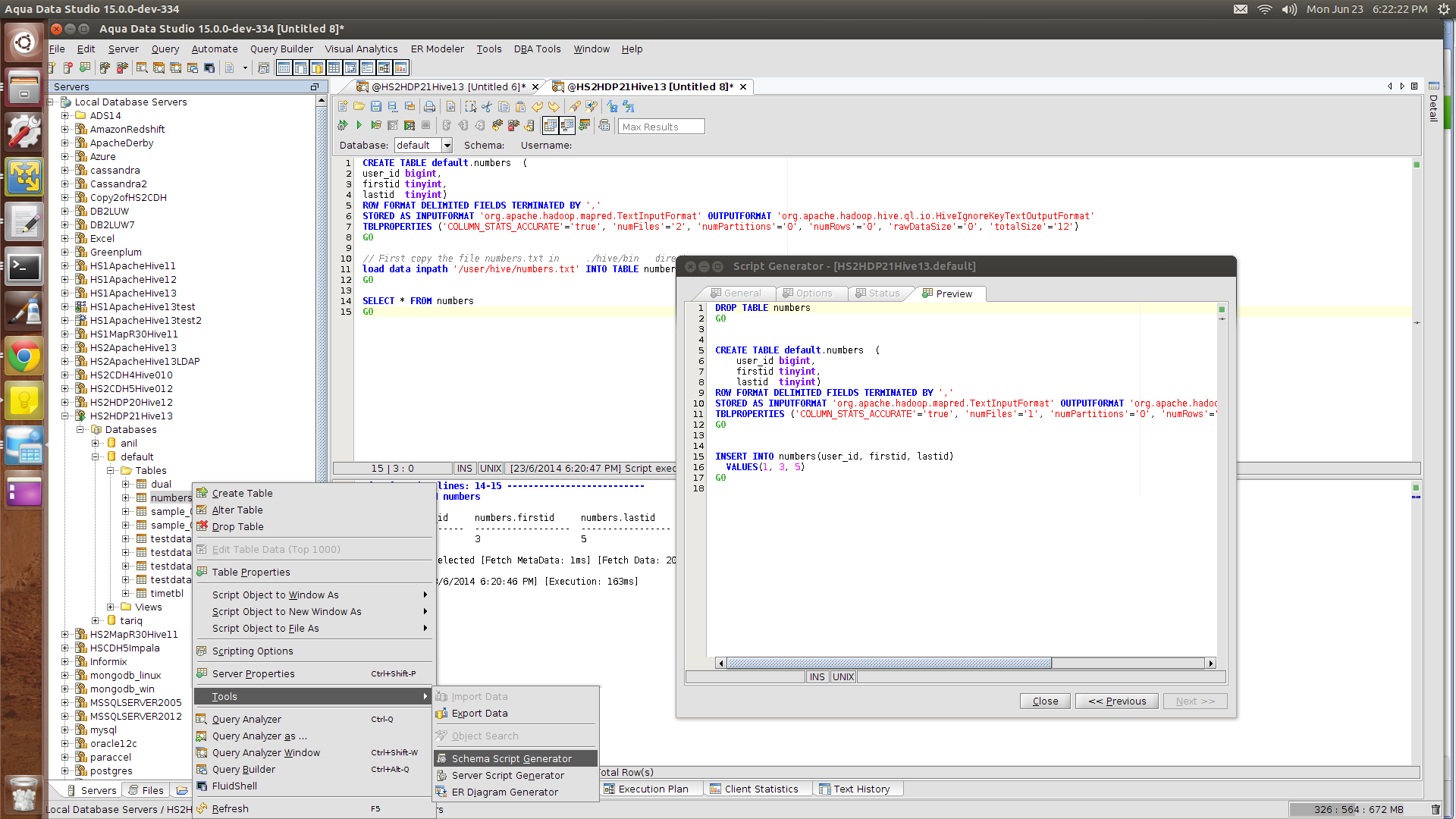Collapse the HS2HDP21Hive13 server node
The image size is (1456, 819).
[x=65, y=416]
